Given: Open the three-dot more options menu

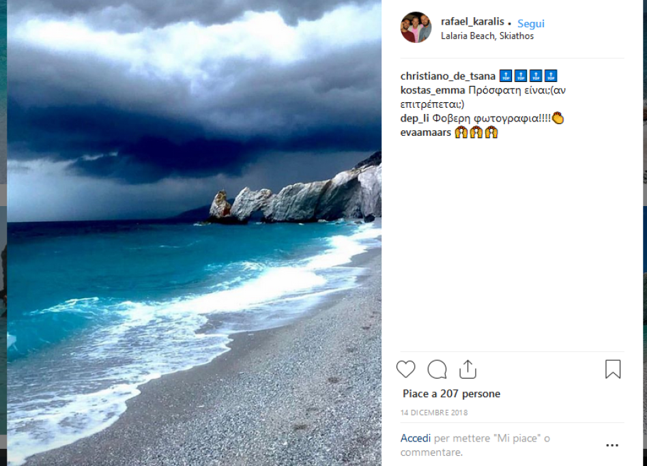Looking at the screenshot, I should [x=612, y=446].
